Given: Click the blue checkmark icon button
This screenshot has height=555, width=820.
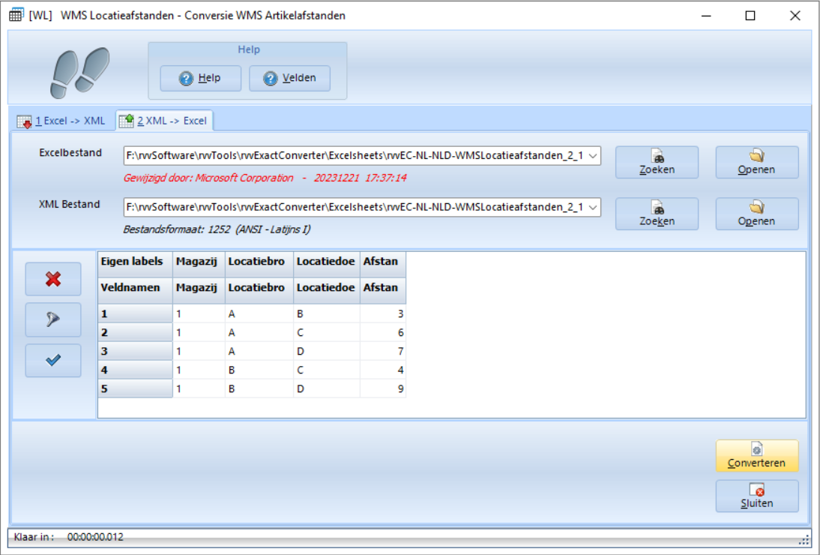Looking at the screenshot, I should pos(53,360).
